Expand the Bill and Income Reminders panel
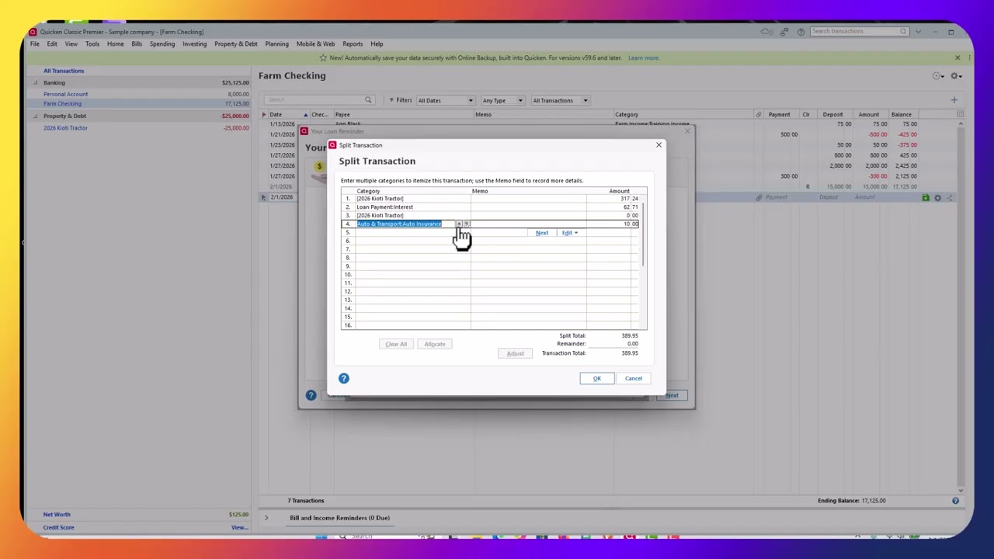Image resolution: width=994 pixels, height=559 pixels. 266,518
